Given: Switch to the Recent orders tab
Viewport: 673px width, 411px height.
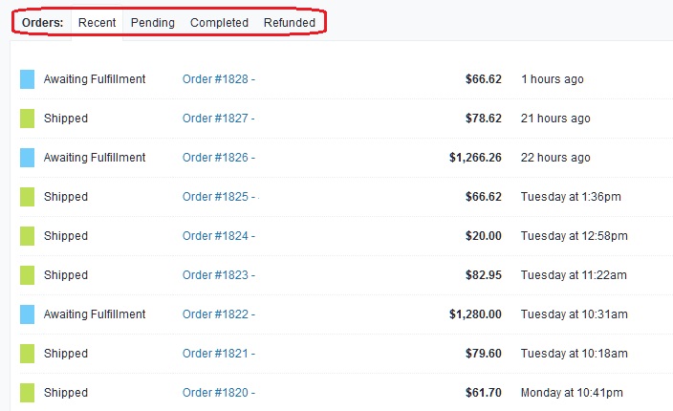Looking at the screenshot, I should (97, 23).
